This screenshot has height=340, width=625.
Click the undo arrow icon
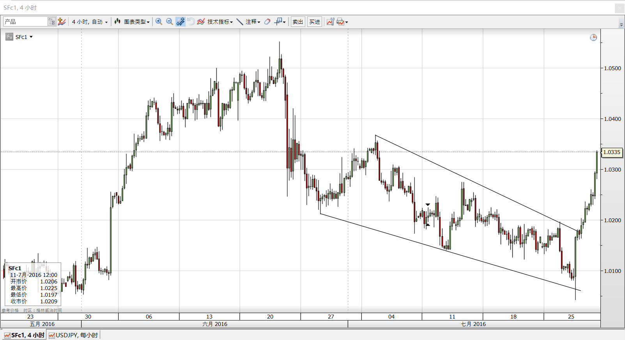tap(191, 22)
